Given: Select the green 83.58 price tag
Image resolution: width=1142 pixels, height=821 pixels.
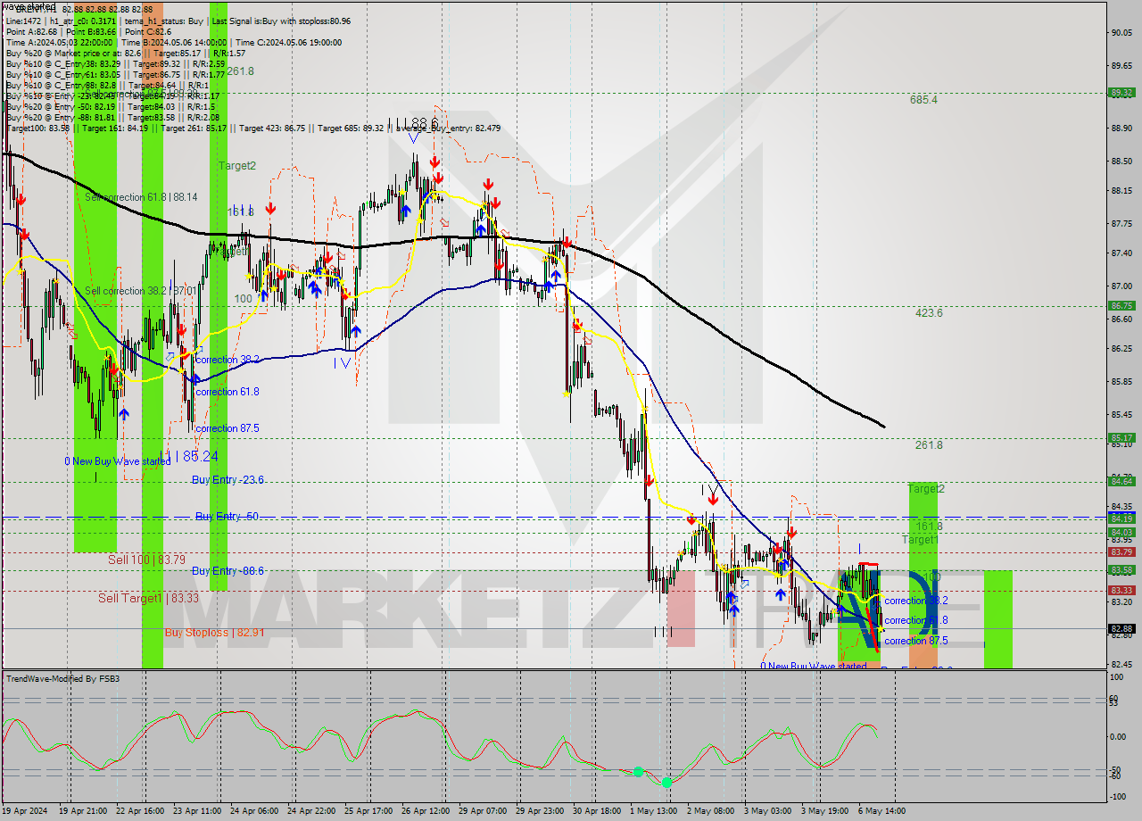Looking at the screenshot, I should tap(1121, 570).
